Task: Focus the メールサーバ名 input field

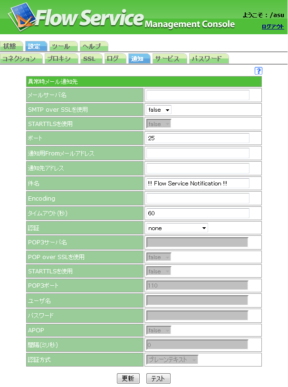Action: tap(197, 95)
